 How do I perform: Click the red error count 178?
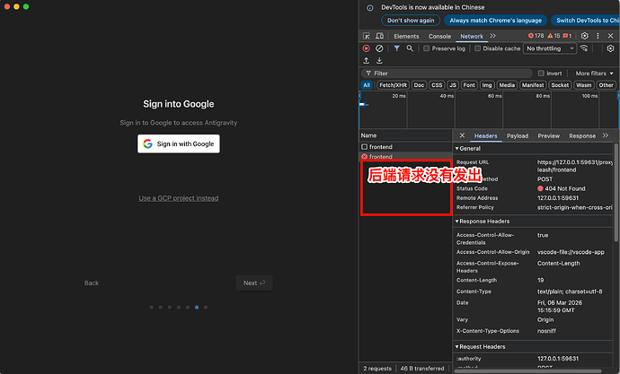(x=536, y=36)
